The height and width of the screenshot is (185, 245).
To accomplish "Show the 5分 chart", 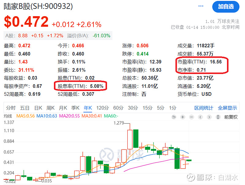I will click(160, 108).
